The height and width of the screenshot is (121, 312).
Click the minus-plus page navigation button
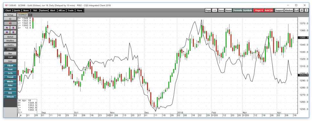coord(214,10)
